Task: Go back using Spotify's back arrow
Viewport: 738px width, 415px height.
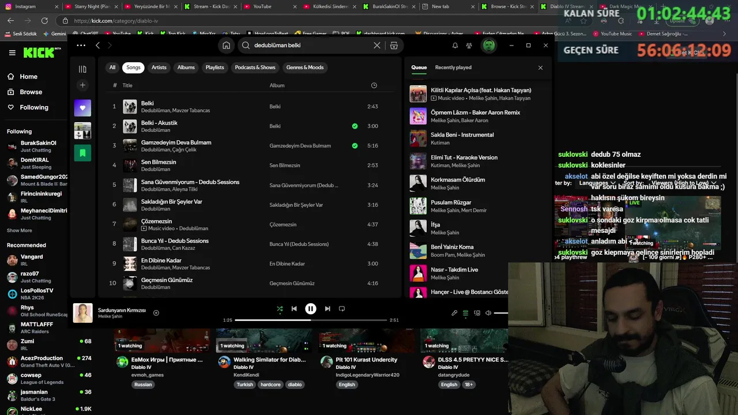Action: (x=97, y=46)
